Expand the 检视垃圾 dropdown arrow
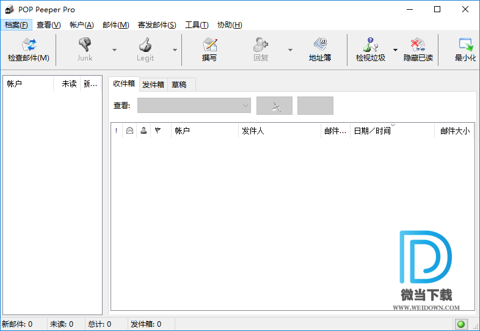The height and width of the screenshot is (331, 480). pyautogui.click(x=395, y=50)
